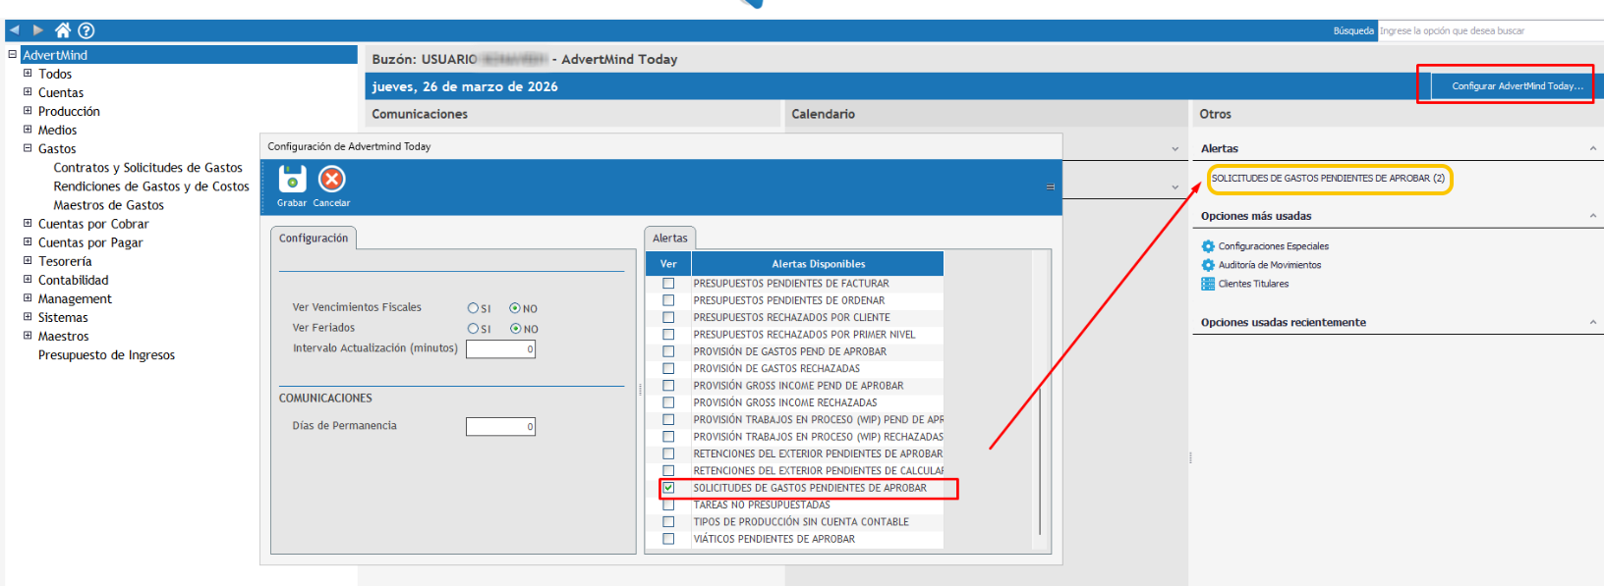Expand the Tesorería tree node
This screenshot has height=586, width=1604.
tap(28, 261)
